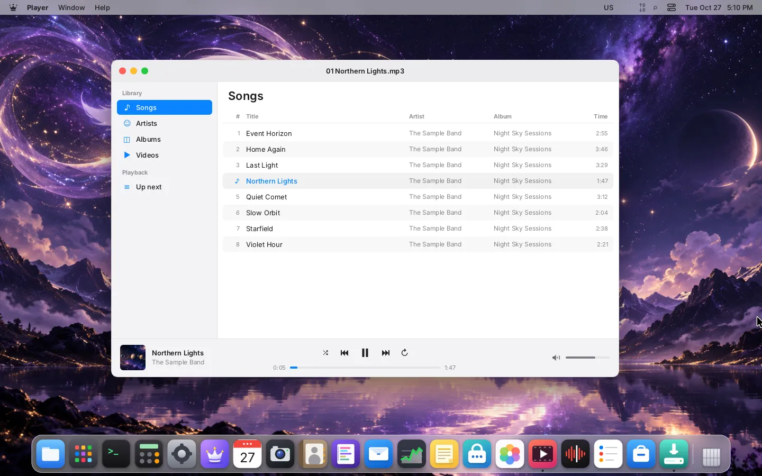Toggle shuffle playback icon

(325, 353)
